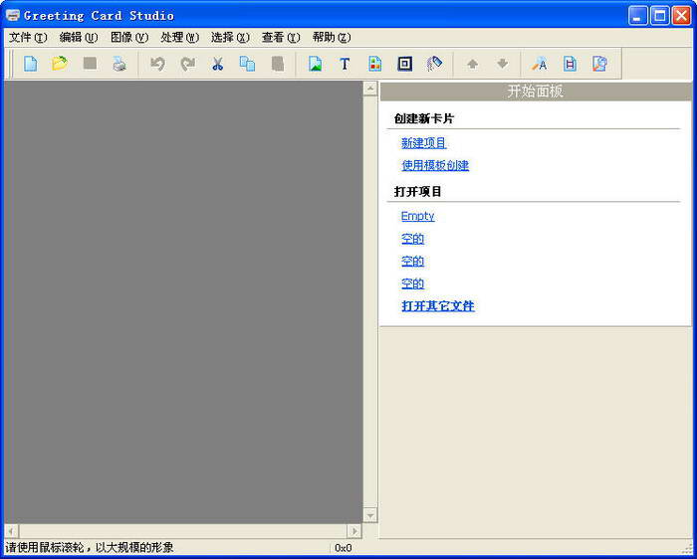Select the Text tool T icon
Image resolution: width=697 pixels, height=559 pixels.
(345, 64)
